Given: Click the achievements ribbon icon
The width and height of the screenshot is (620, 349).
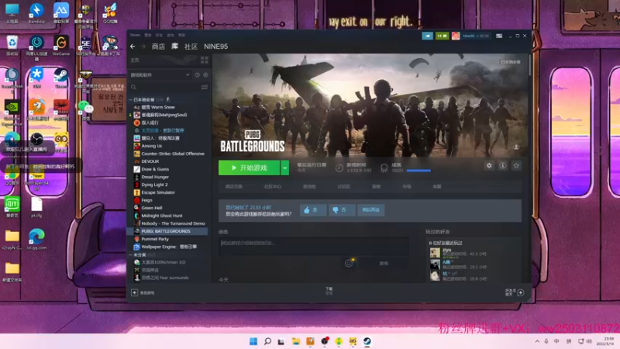Looking at the screenshot, I should tap(384, 168).
